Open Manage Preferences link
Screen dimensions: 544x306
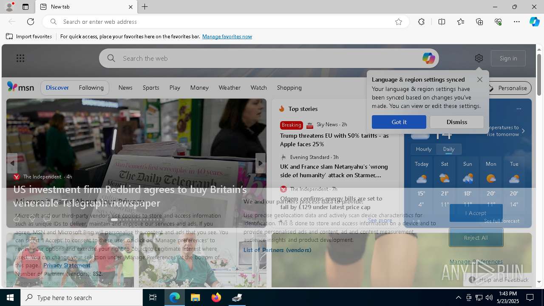(476, 262)
